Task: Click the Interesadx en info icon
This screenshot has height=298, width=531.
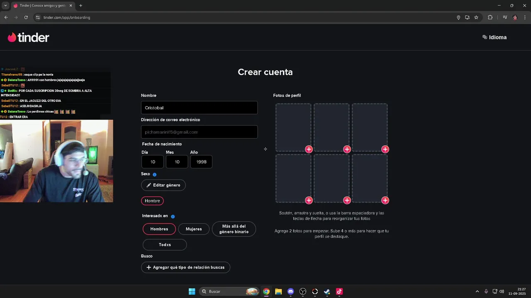Action: tap(173, 216)
